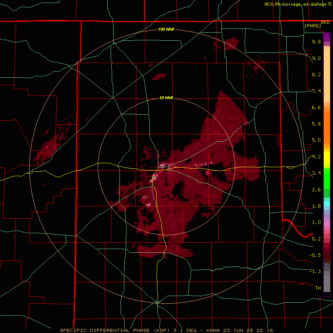Image resolution: width=333 pixels, height=333 pixels.
Task: Pick the orange band of the color bar
Action: pos(327,127)
